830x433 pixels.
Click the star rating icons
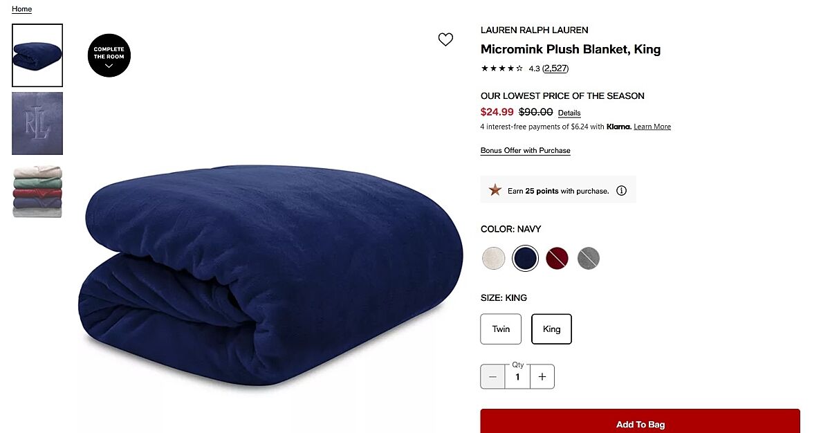click(502, 68)
